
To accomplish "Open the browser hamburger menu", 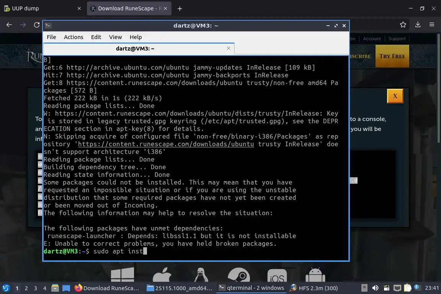I will (x=432, y=25).
